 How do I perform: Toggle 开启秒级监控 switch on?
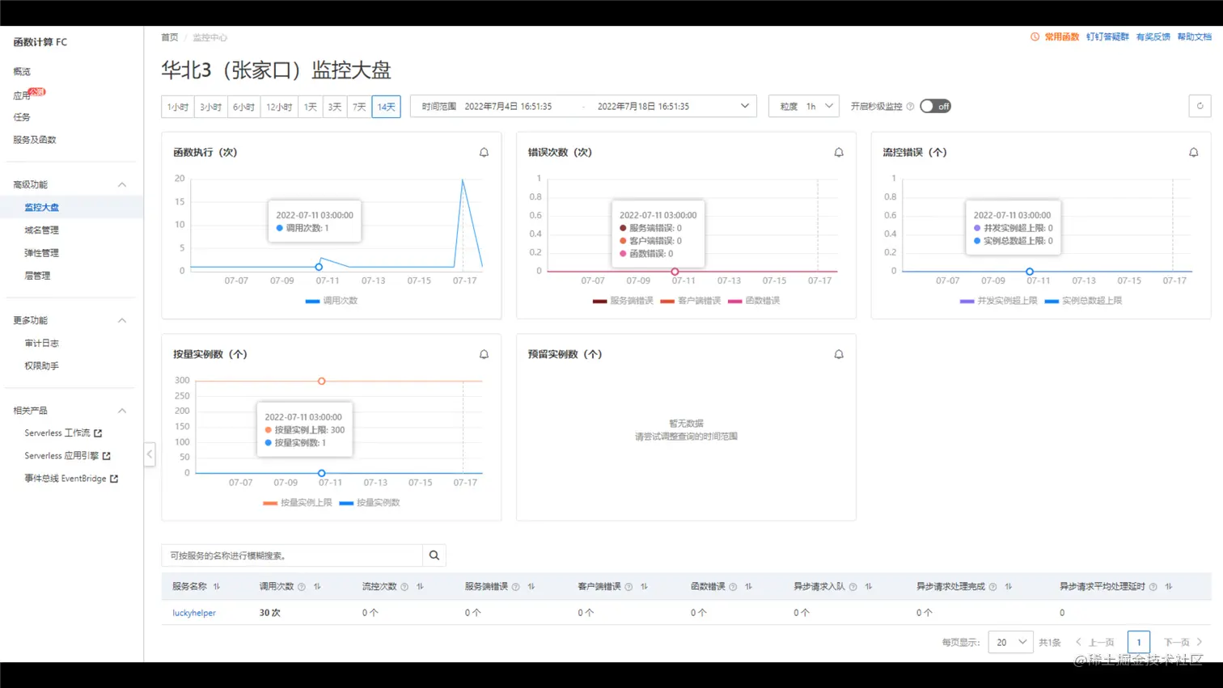[x=935, y=107]
